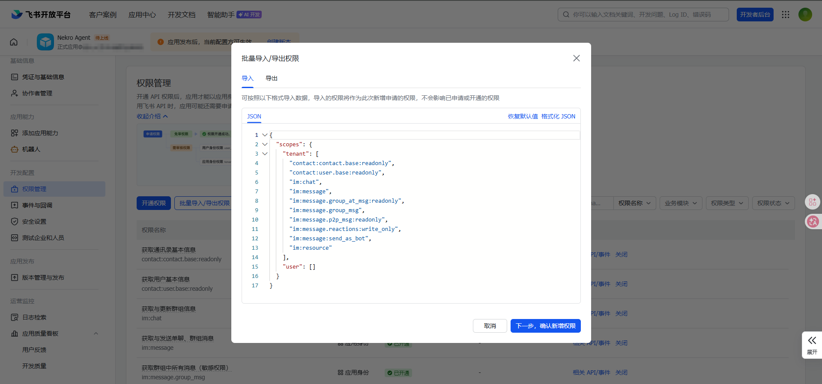Open the apps grid icon in header

785,15
